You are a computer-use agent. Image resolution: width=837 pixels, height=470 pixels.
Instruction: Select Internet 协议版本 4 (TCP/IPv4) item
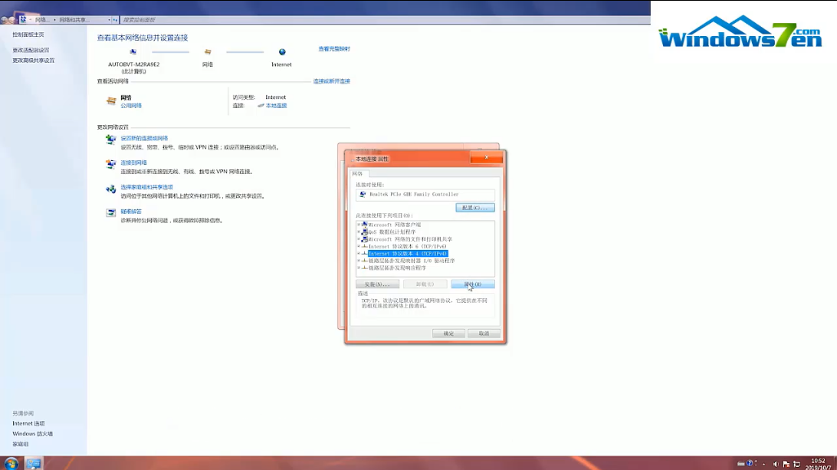point(408,253)
